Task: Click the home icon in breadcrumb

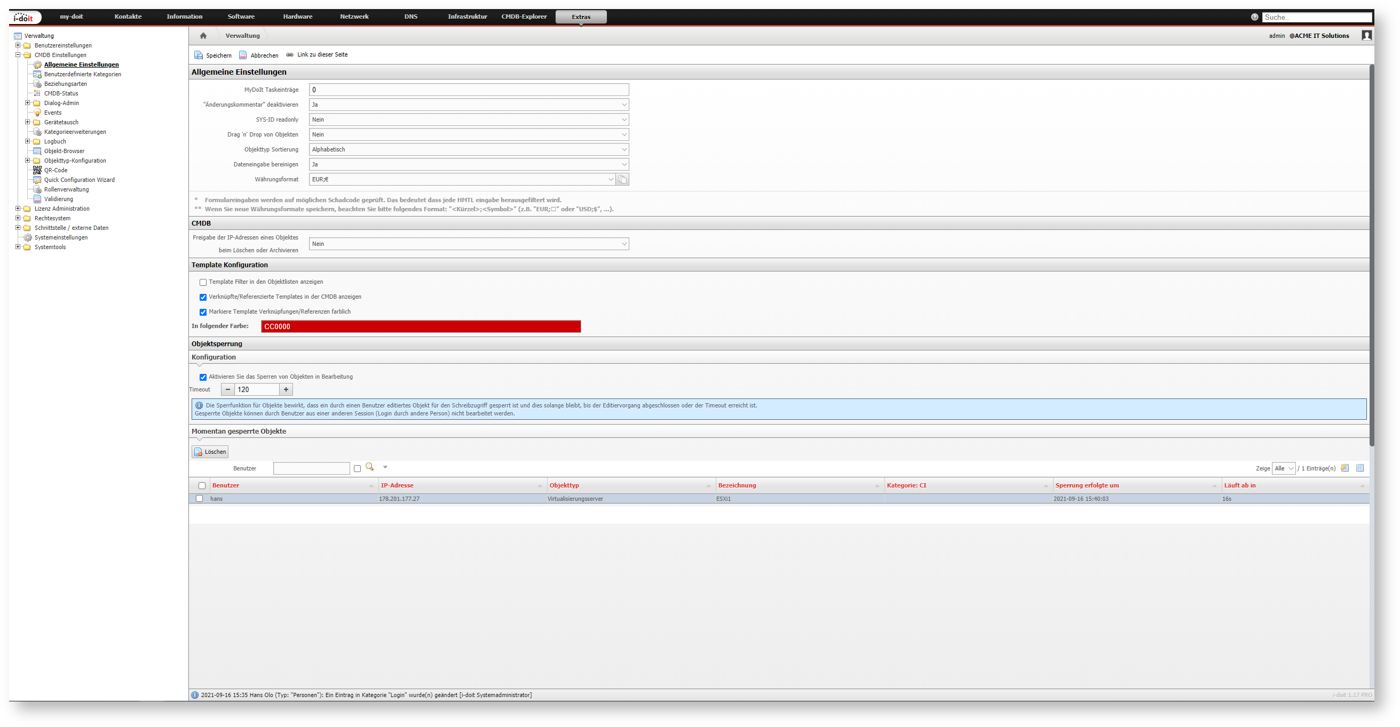Action: tap(203, 36)
